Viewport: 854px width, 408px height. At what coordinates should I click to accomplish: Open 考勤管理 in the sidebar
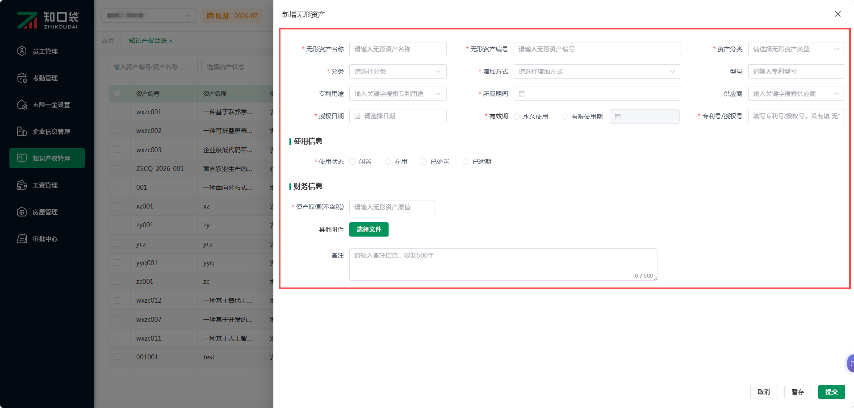pos(47,78)
